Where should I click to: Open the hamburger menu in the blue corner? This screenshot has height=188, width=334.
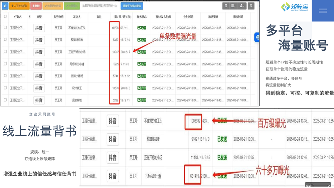point(323,11)
